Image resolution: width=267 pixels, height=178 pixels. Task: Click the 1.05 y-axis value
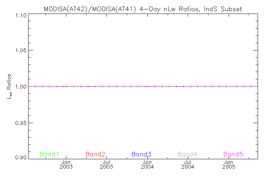21,50
